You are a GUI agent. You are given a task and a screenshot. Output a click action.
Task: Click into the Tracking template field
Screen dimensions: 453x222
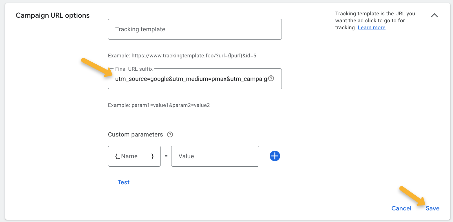pyautogui.click(x=195, y=29)
